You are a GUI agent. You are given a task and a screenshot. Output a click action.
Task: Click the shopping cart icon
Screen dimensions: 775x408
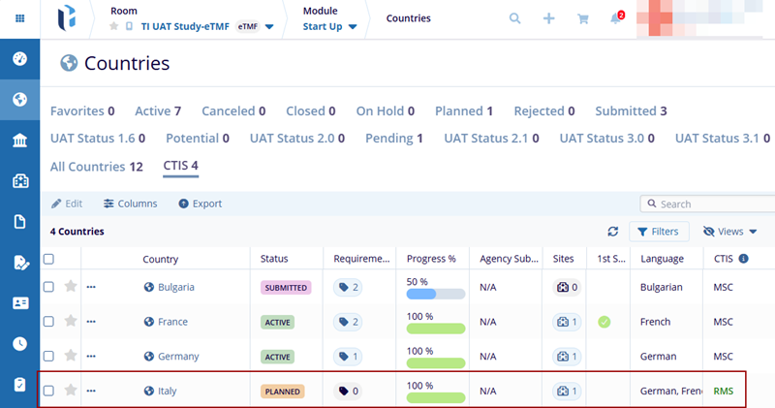click(582, 18)
